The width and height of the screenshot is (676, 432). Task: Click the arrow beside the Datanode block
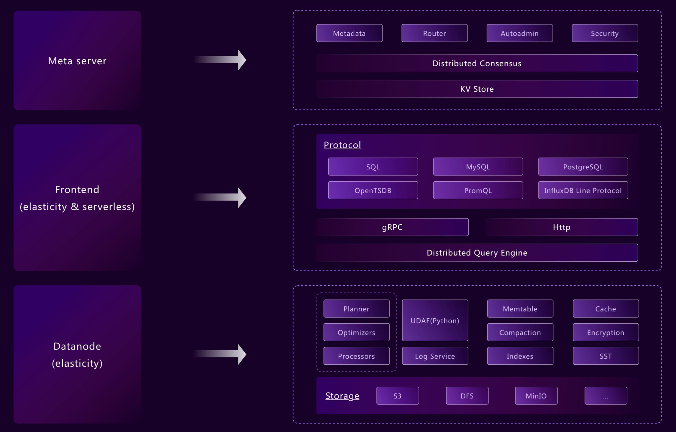tap(221, 354)
